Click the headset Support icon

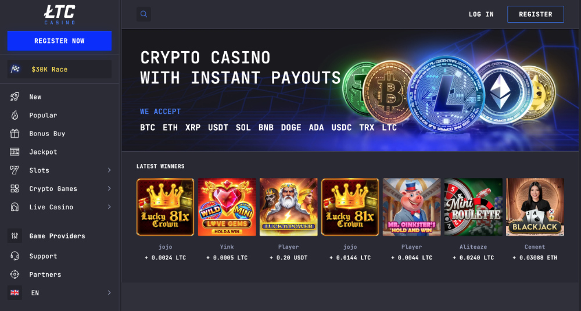tap(15, 256)
